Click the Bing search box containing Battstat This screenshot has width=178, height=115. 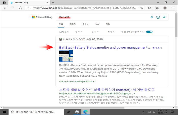click(x=102, y=17)
